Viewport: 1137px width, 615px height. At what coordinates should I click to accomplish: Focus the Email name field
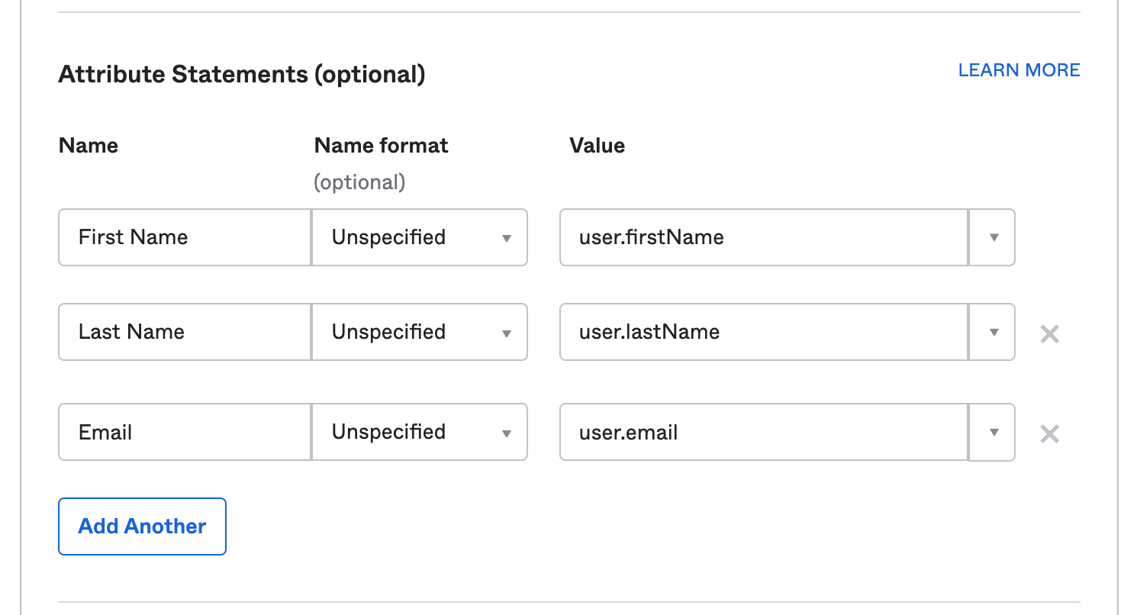point(185,432)
